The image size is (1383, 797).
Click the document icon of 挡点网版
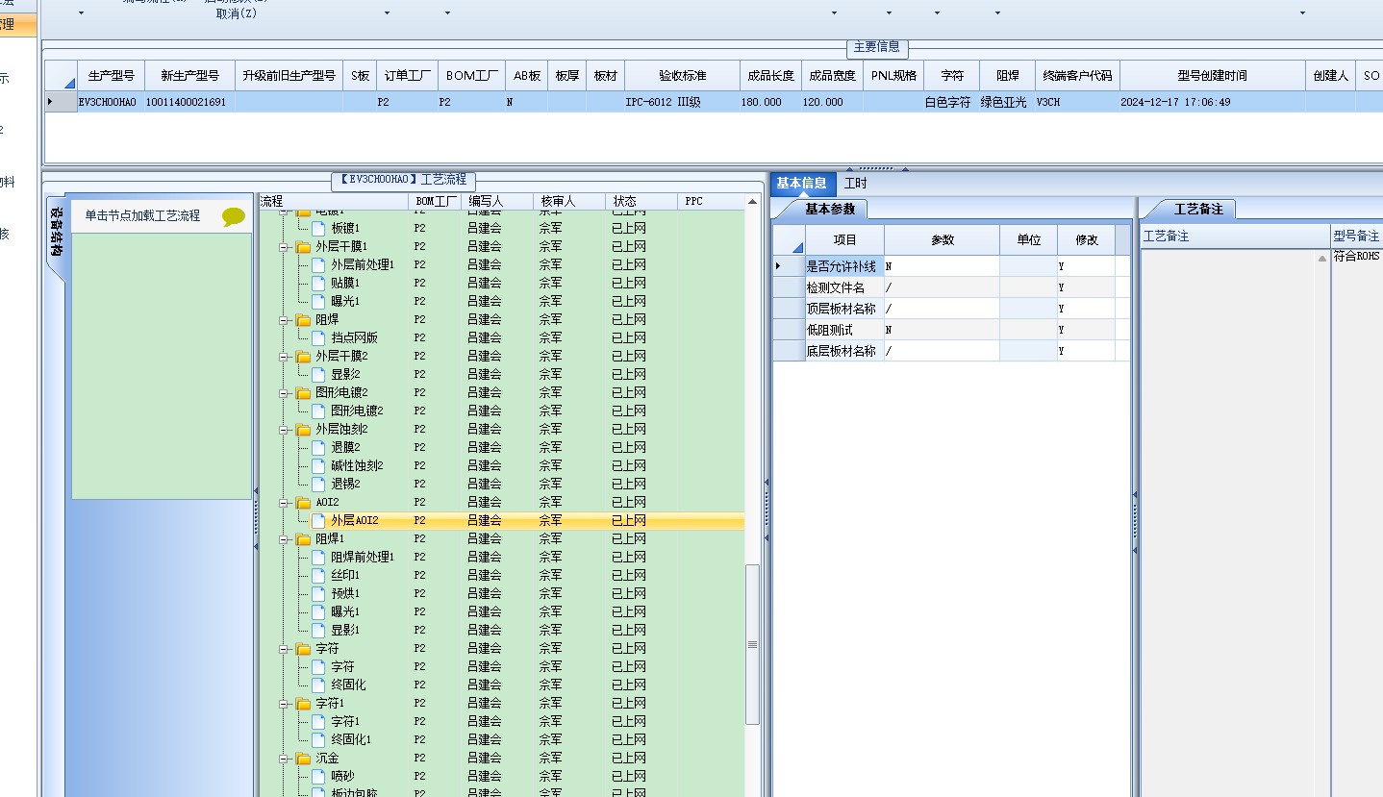tap(318, 338)
